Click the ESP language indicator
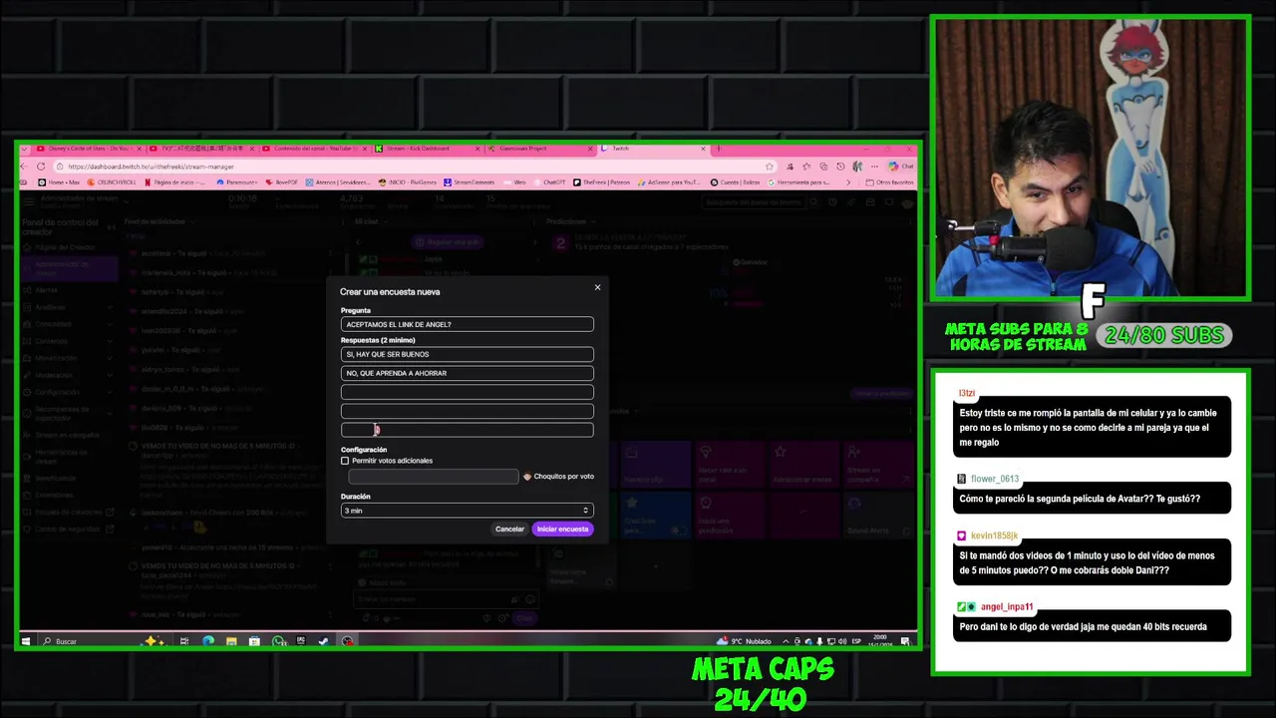1276x718 pixels. (x=857, y=641)
